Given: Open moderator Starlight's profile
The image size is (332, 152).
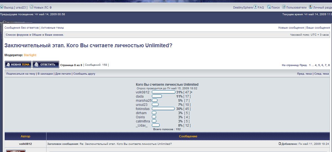Looking at the screenshot, I should 30,55.
